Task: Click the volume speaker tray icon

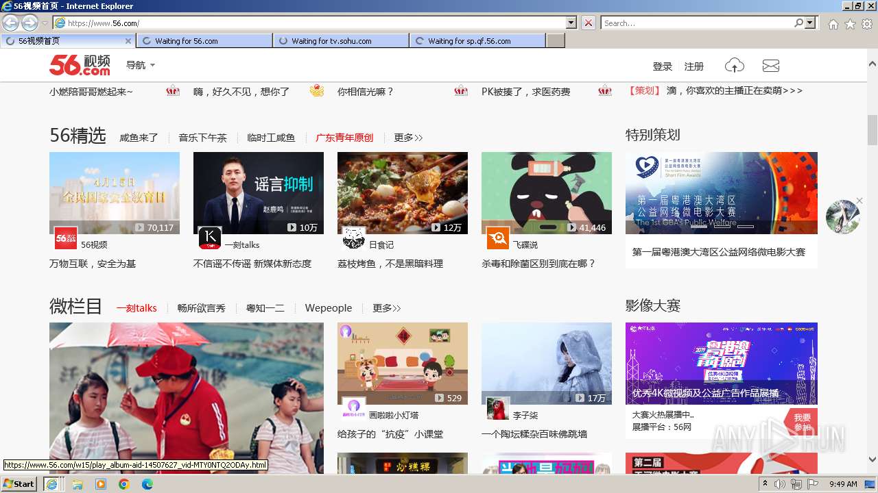Action: 781,484
